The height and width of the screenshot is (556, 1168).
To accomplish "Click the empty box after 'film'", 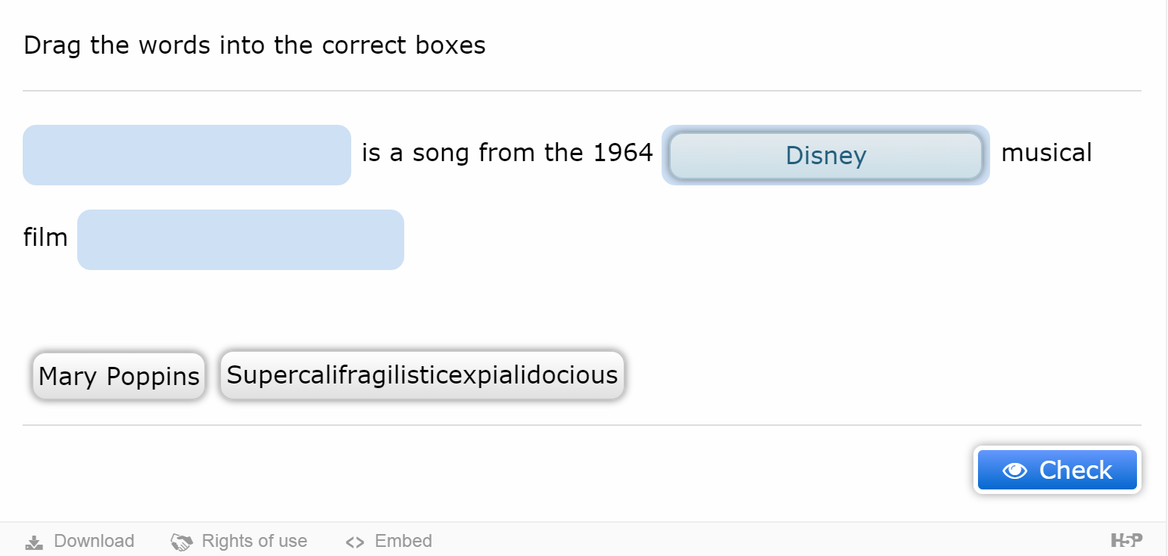I will tap(241, 240).
